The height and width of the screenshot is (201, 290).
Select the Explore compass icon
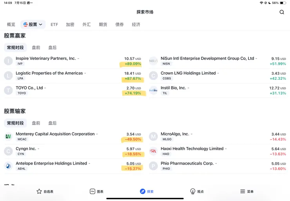(x=142, y=191)
